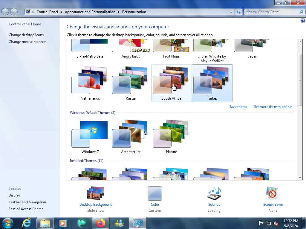The height and width of the screenshot is (229, 306).
Task: Click the theme list scroll down arrow
Action: click(x=300, y=178)
